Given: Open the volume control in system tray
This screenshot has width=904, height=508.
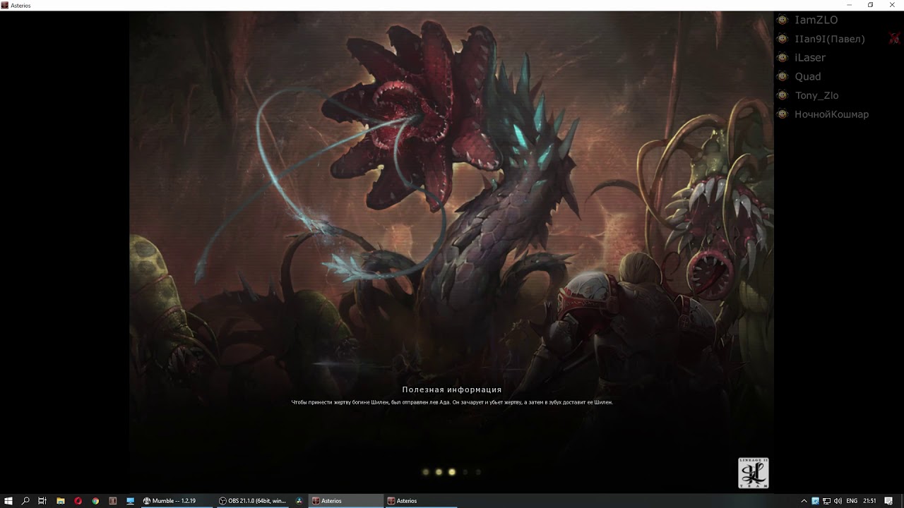Looking at the screenshot, I should click(x=837, y=501).
